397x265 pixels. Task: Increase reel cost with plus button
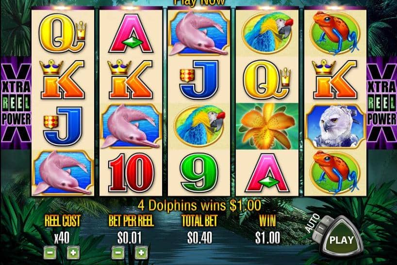point(73,252)
